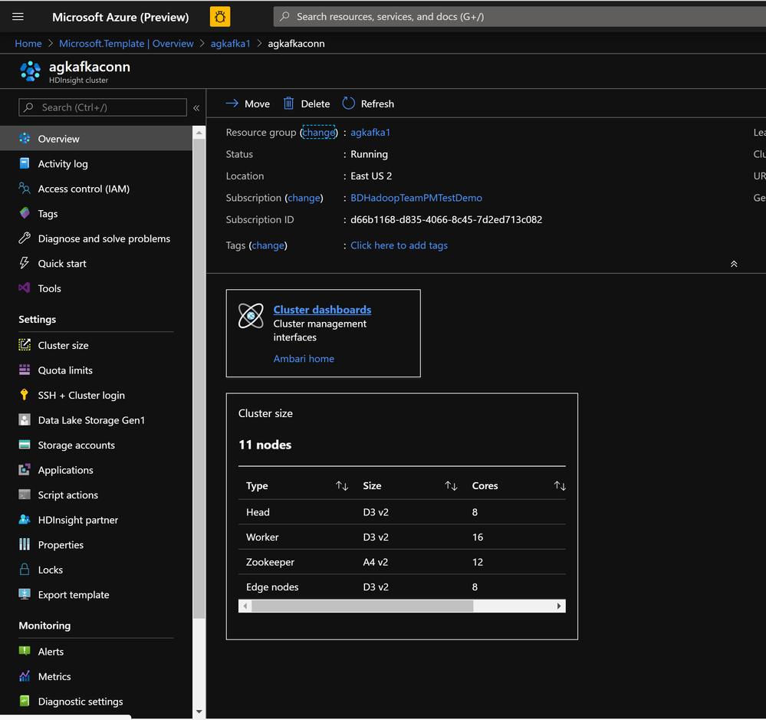
Task: Open the portal hamburger menu
Action: 18,17
